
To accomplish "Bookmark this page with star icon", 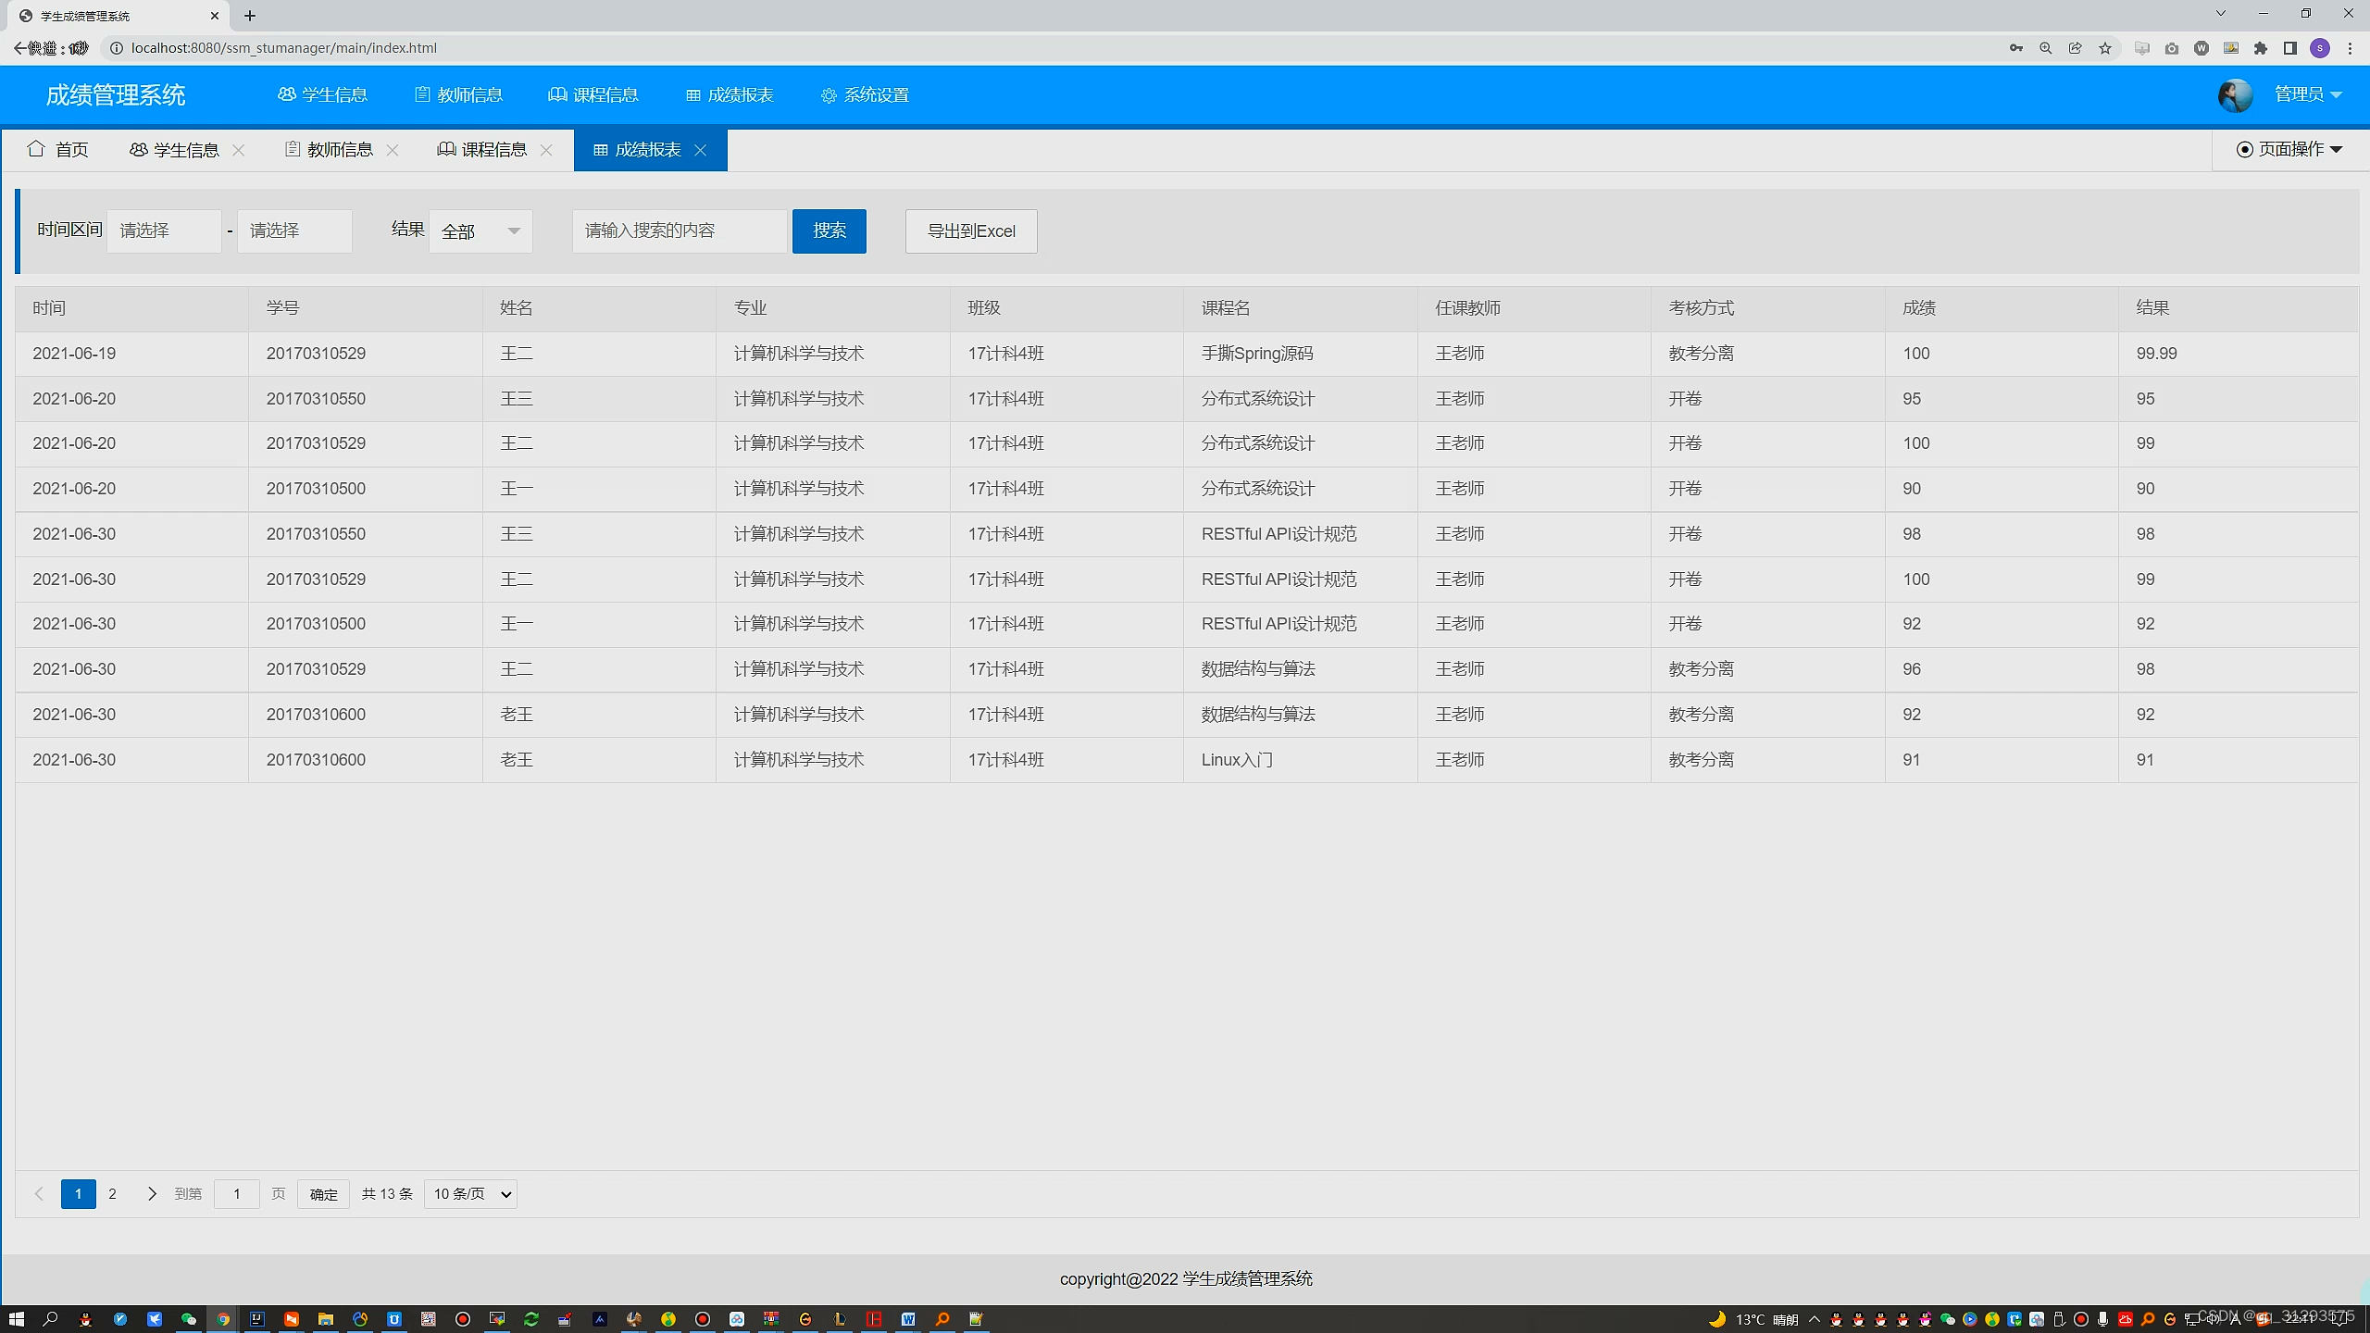I will 2105,48.
